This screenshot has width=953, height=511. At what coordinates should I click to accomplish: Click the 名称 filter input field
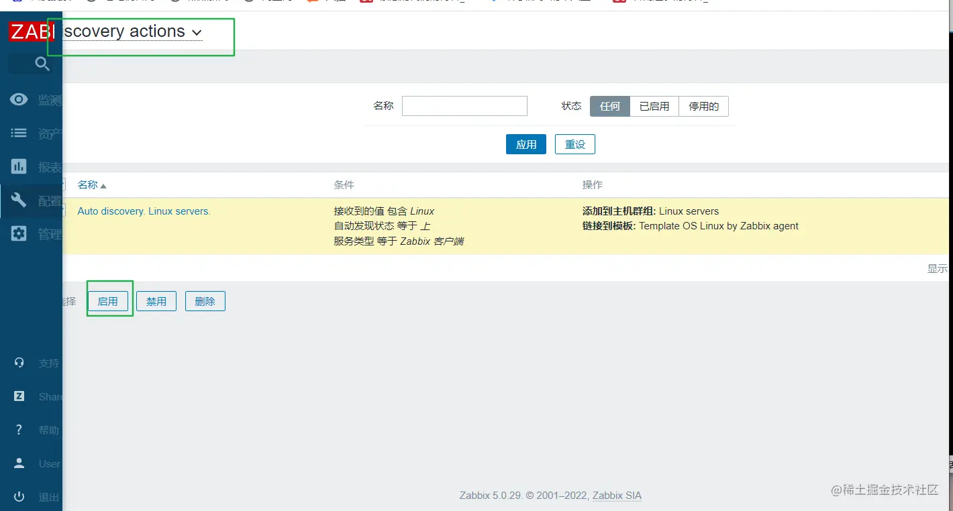pyautogui.click(x=464, y=106)
